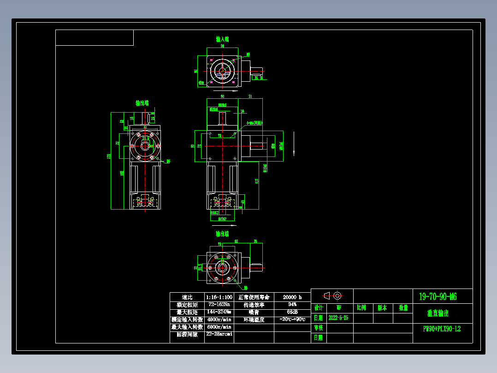The width and height of the screenshot is (497, 373).
Task: Click the 数量 header cell
Action: tap(403, 308)
